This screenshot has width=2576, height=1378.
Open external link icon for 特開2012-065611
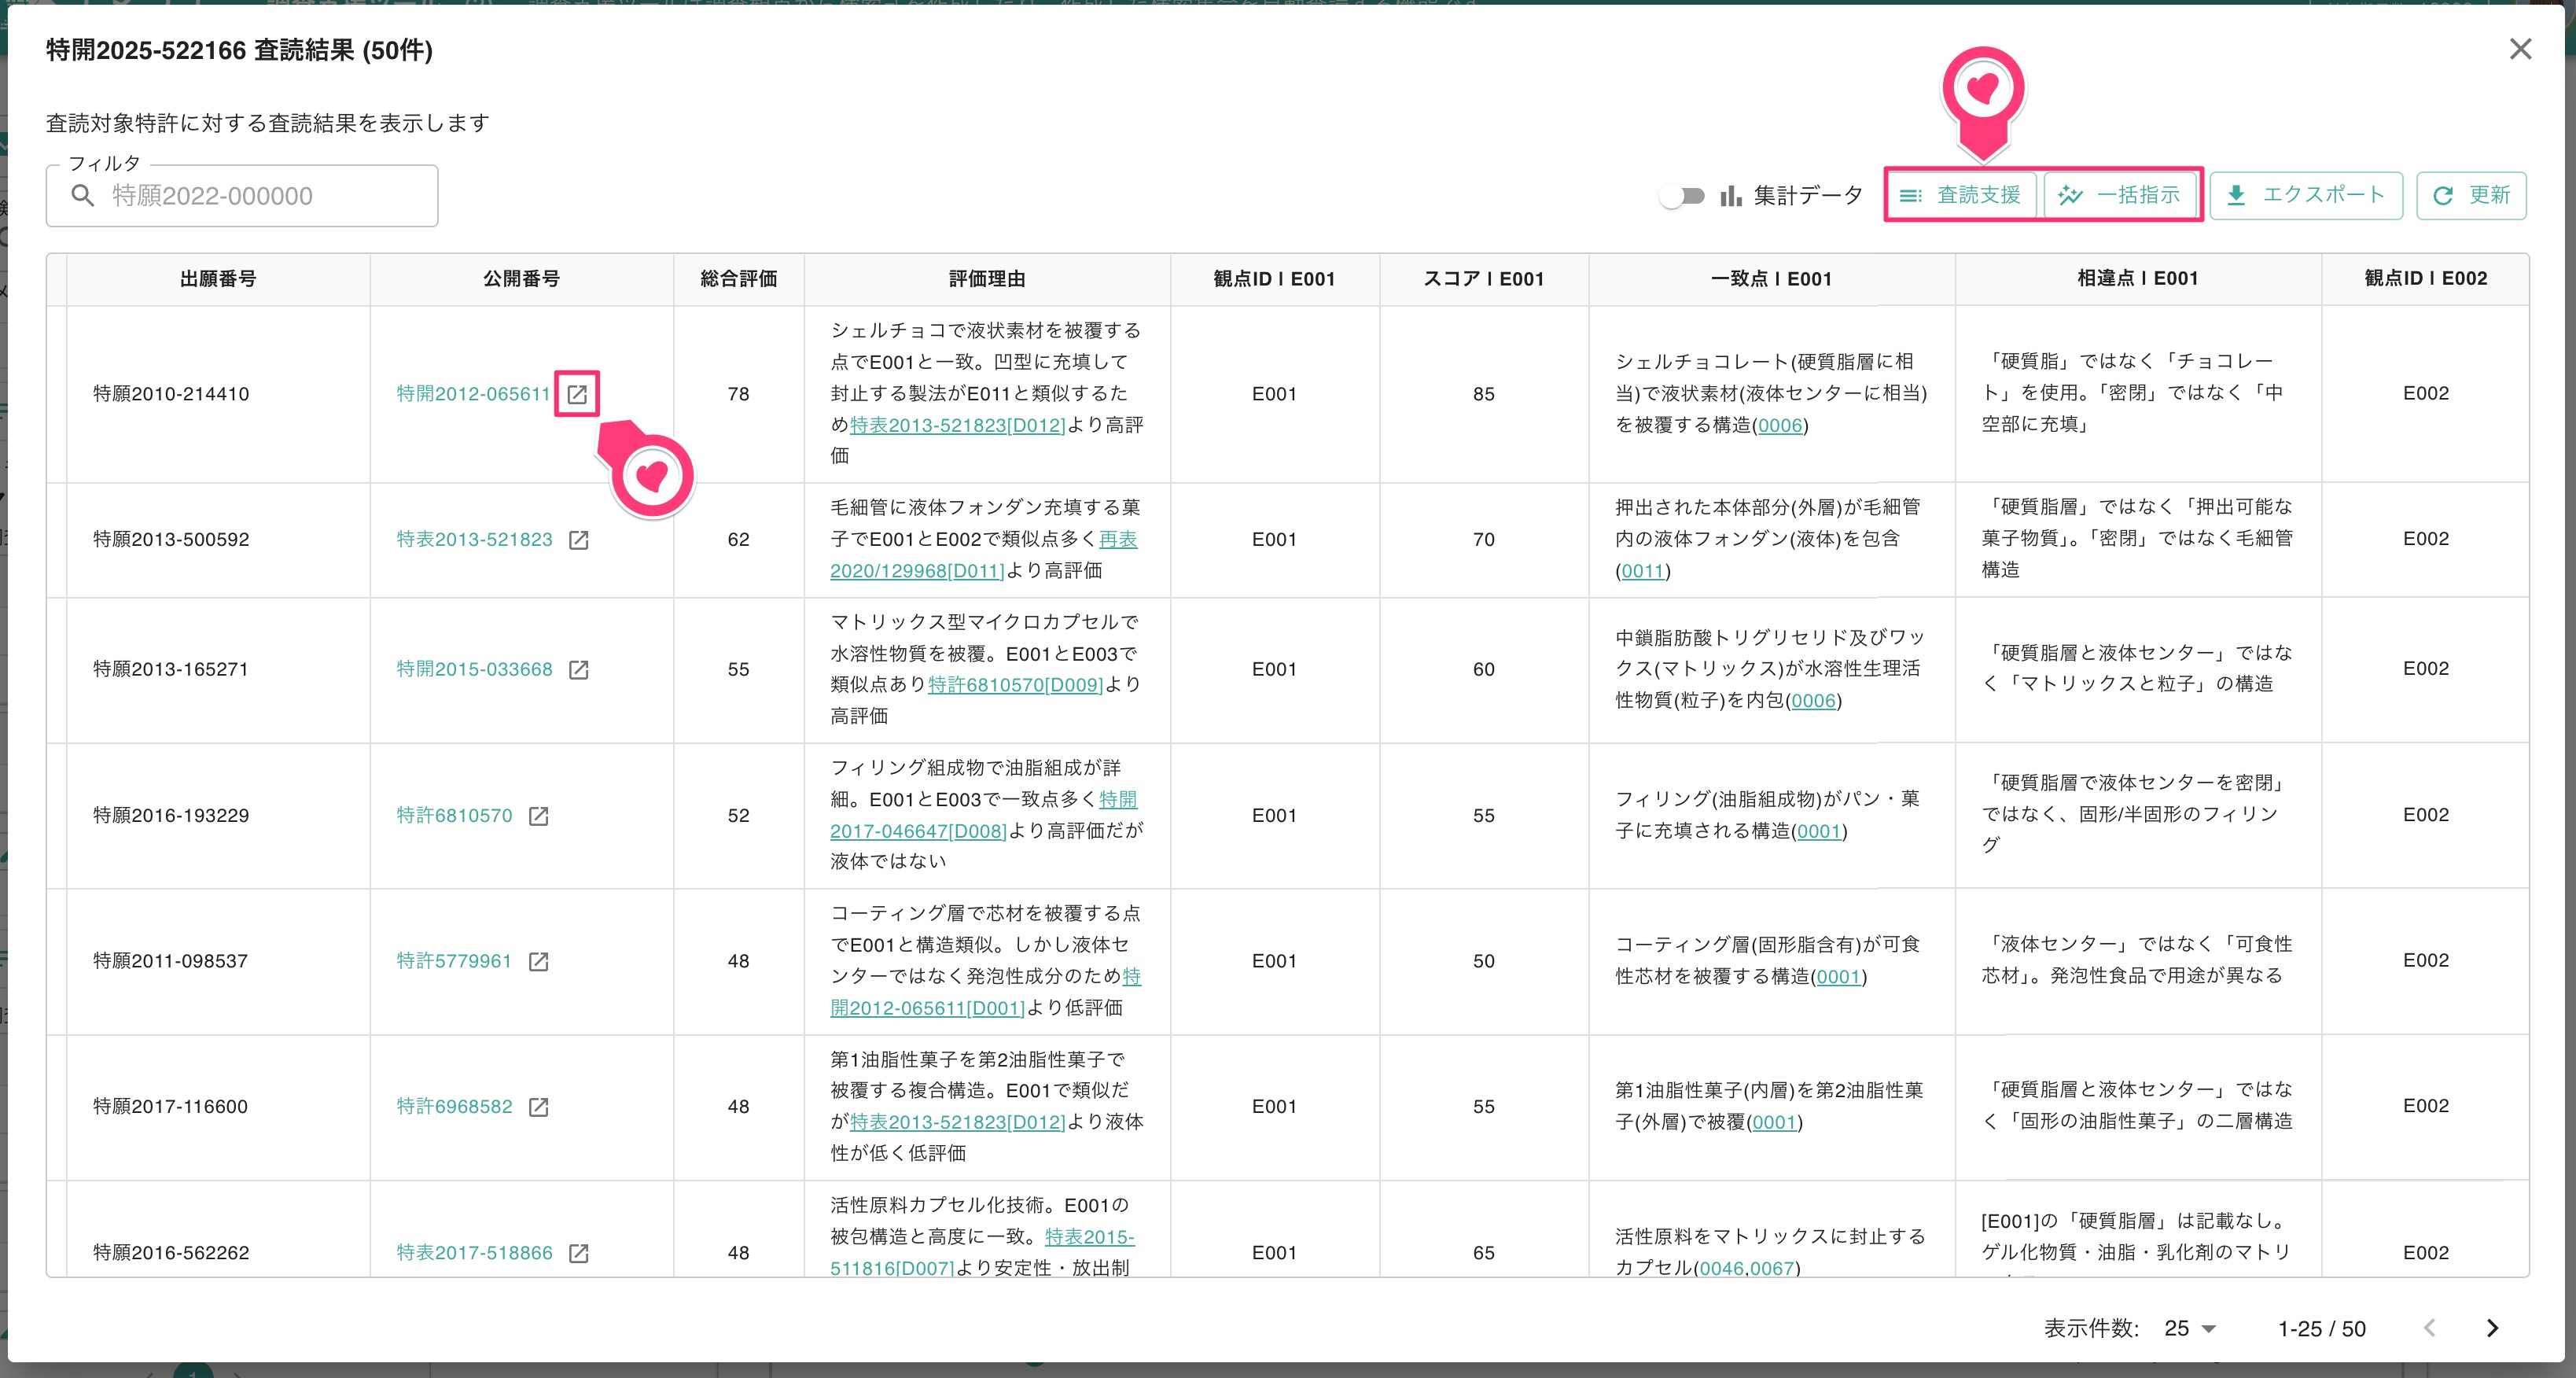[577, 394]
